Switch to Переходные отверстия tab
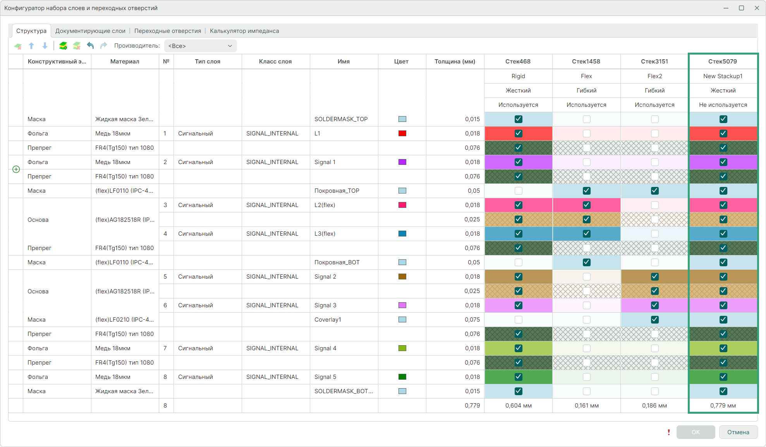Screen dimensions: 766x447 [x=168, y=31]
